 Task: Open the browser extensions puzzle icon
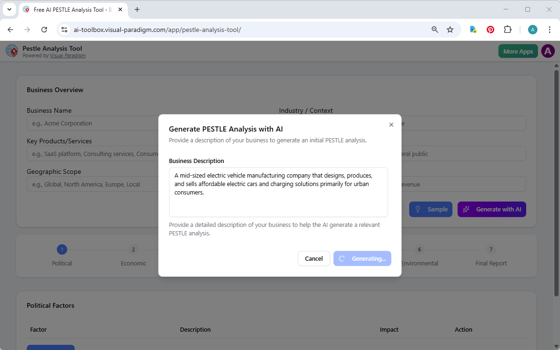[508, 29]
